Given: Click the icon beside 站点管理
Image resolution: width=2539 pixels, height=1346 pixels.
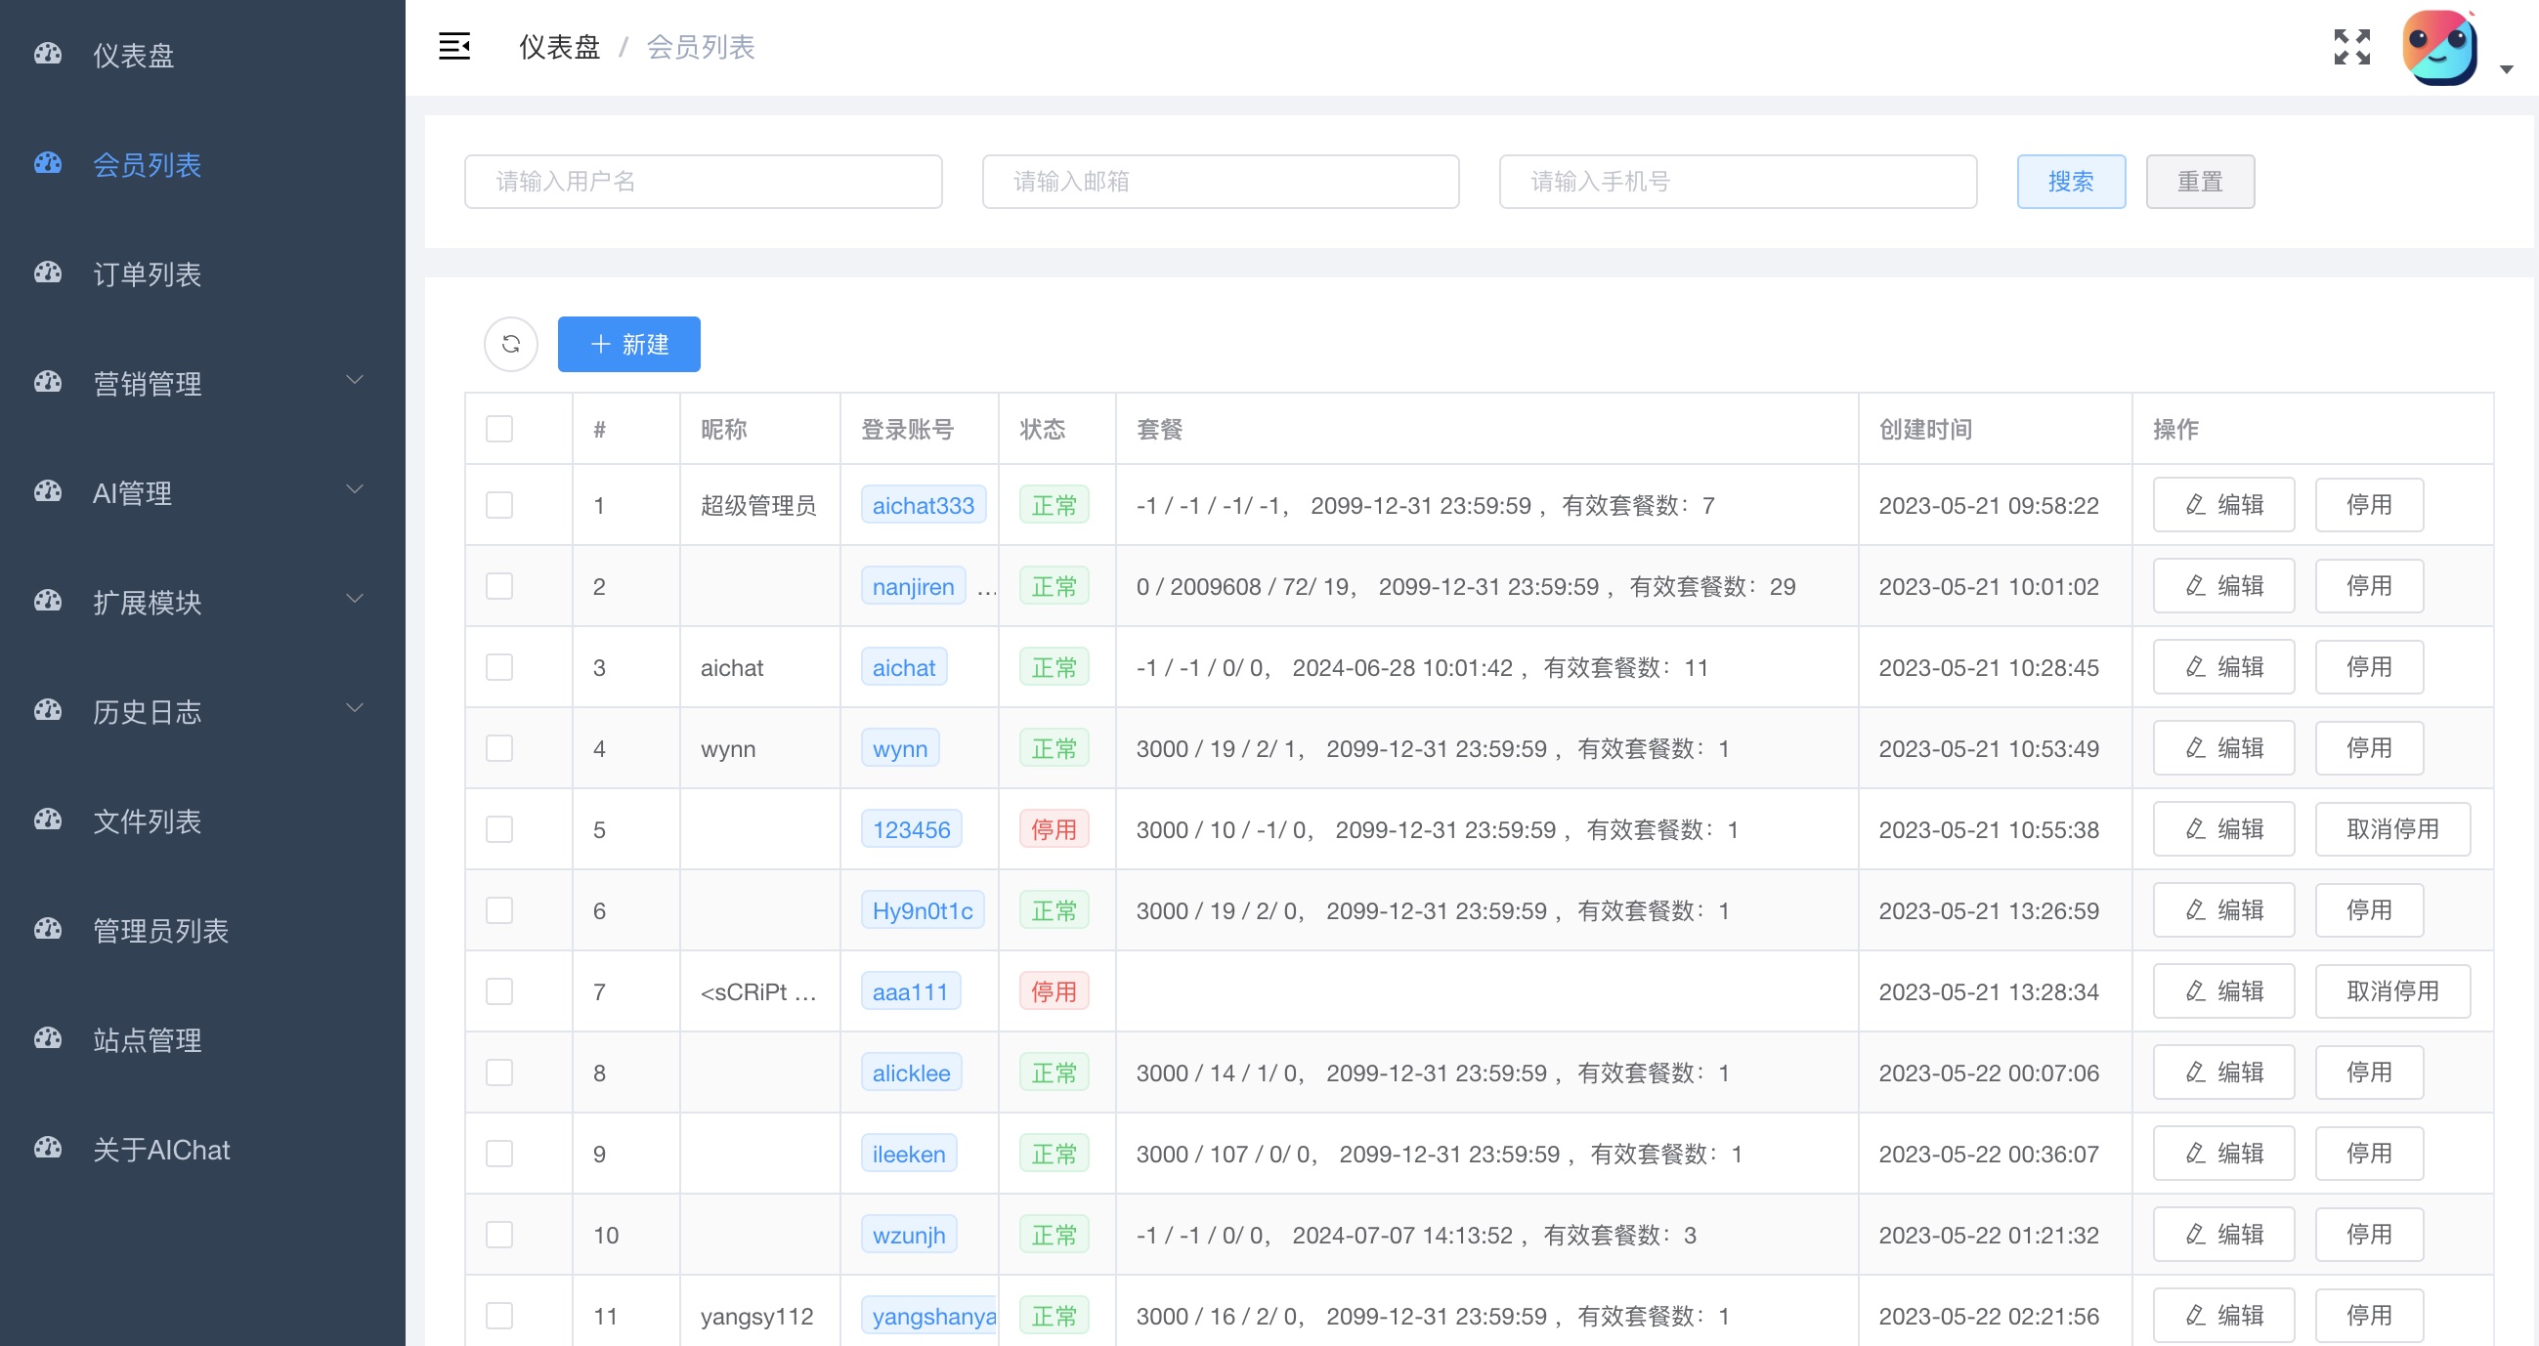Looking at the screenshot, I should coord(47,1038).
